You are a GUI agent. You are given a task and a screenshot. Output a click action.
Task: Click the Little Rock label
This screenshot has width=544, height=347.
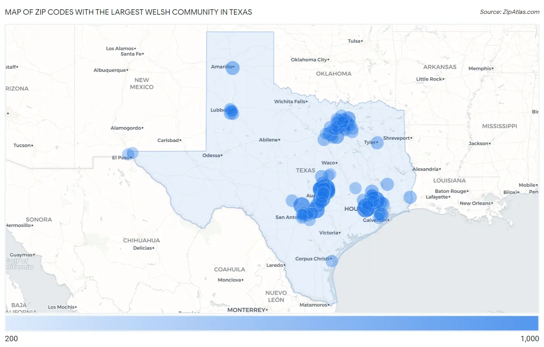click(429, 79)
